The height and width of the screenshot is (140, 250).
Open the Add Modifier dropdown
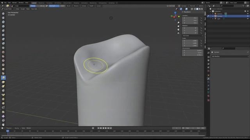click(230, 56)
